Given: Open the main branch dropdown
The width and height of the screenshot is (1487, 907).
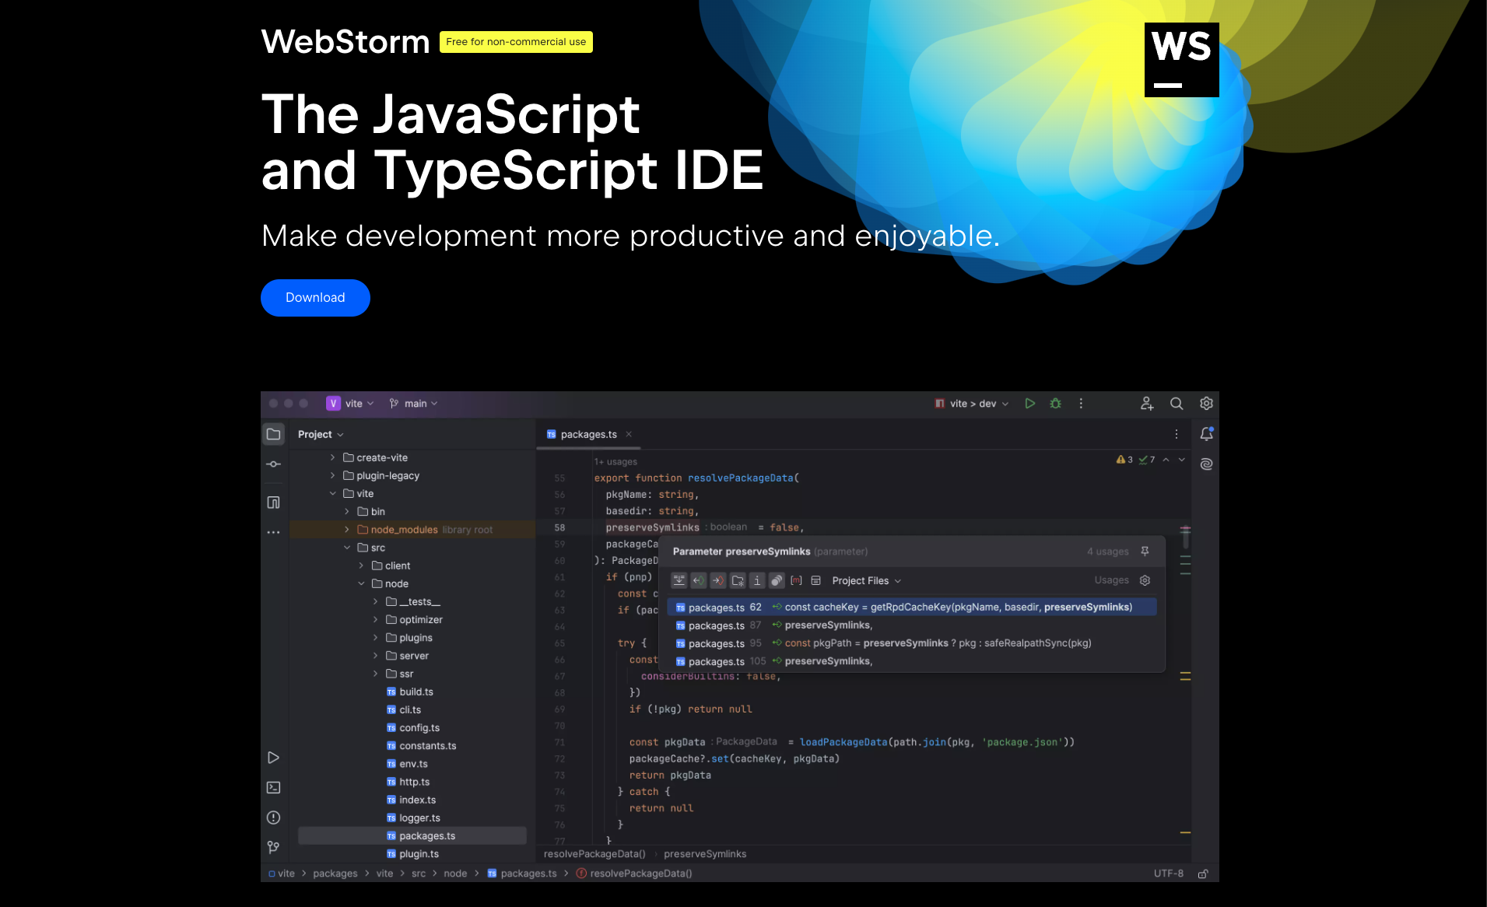Looking at the screenshot, I should coord(413,404).
